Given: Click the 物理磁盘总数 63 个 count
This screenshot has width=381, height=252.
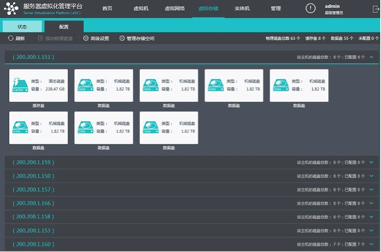Looking at the screenshot, I should pos(283,38).
